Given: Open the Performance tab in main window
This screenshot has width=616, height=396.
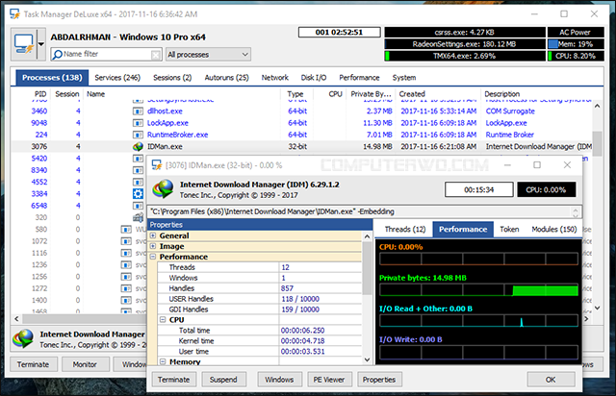Looking at the screenshot, I should click(359, 78).
